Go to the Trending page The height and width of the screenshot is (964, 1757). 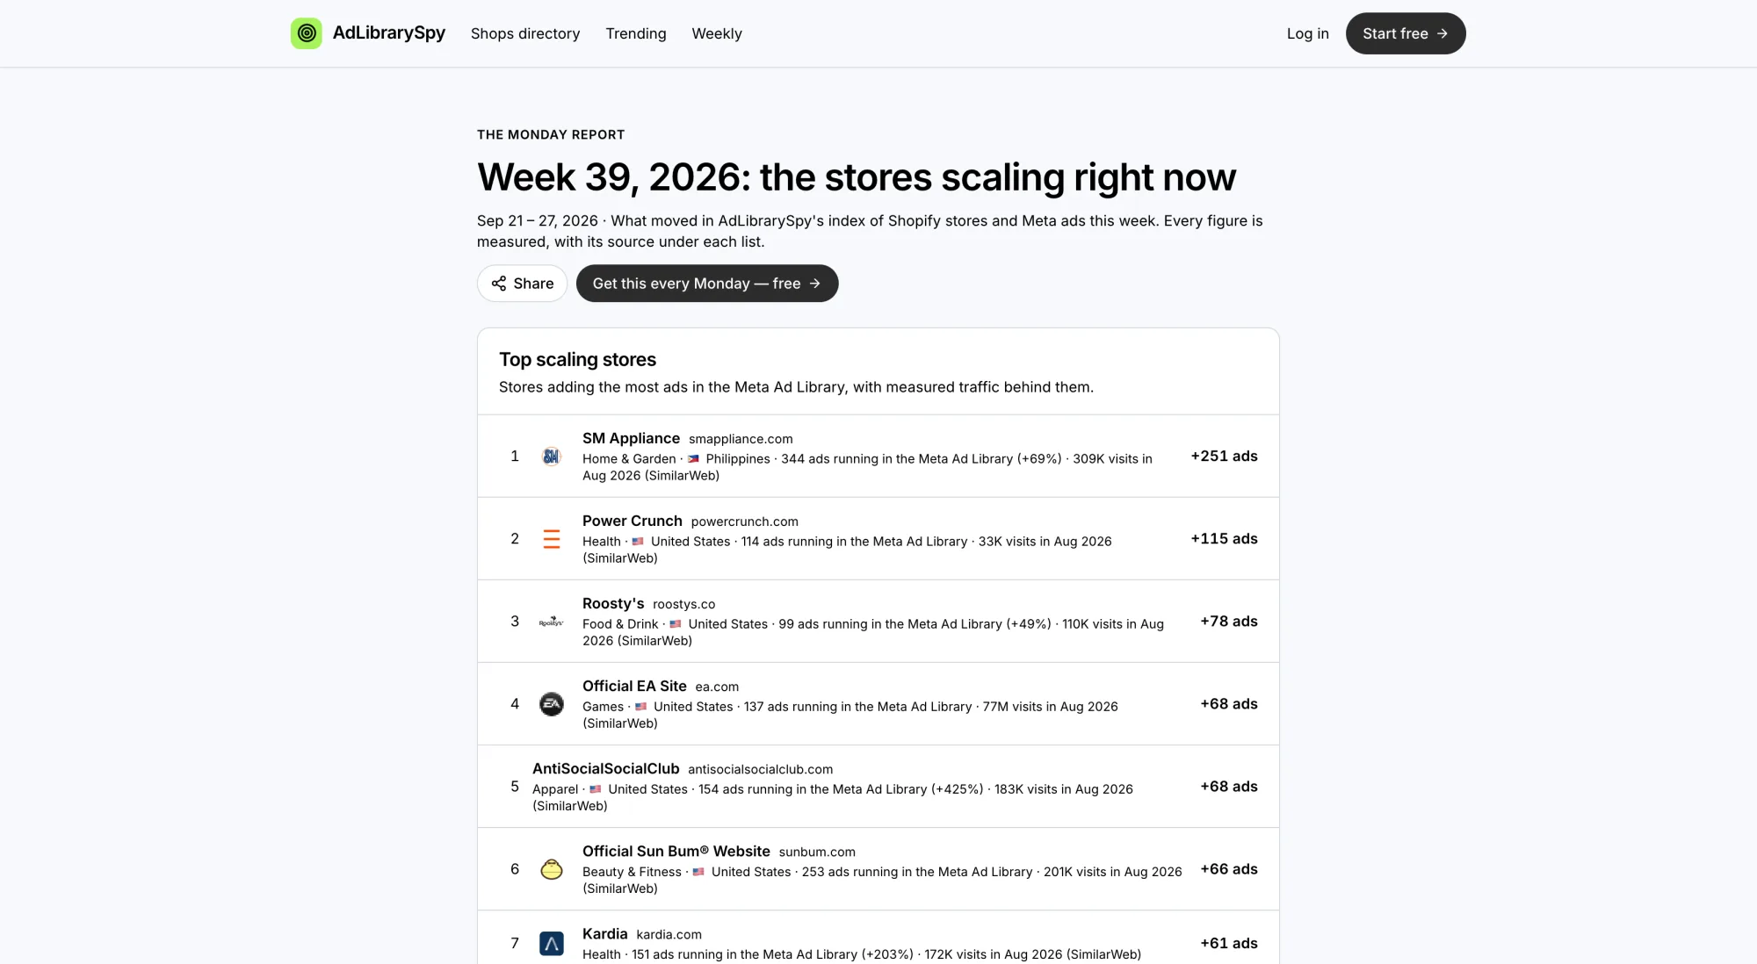(x=636, y=33)
